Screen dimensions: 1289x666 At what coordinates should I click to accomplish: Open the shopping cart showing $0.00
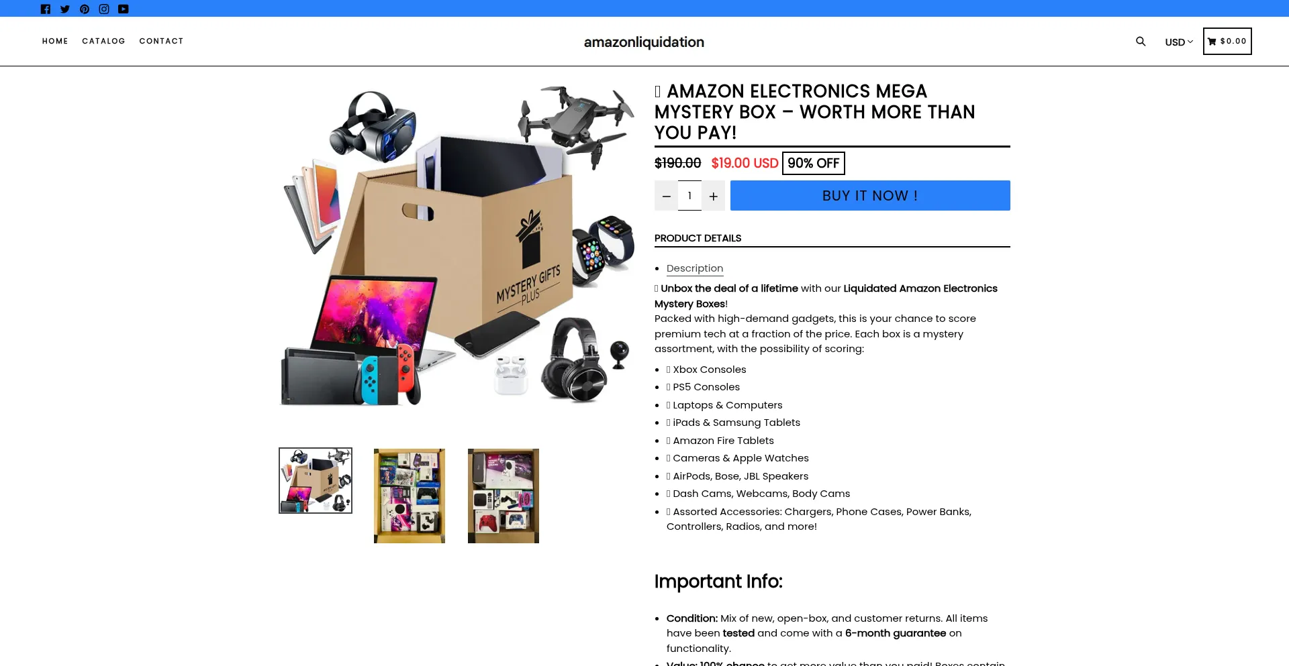pos(1227,41)
